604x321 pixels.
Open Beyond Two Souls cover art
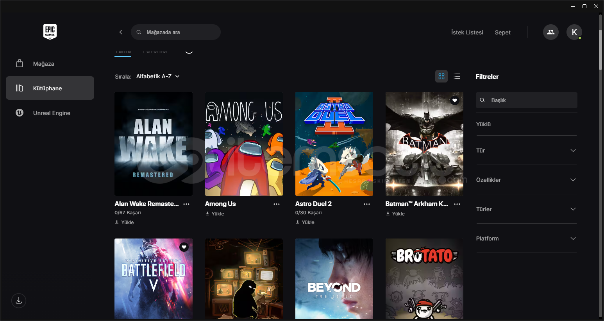(334, 279)
